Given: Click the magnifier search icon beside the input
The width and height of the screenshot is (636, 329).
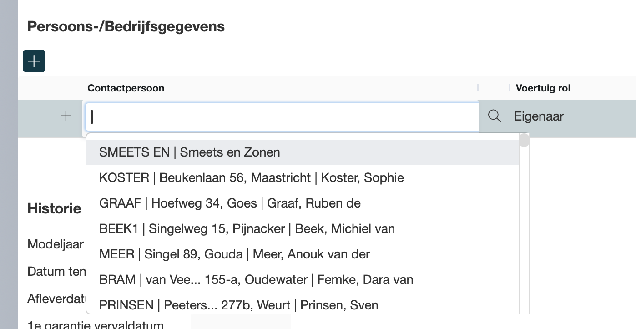Looking at the screenshot, I should [494, 116].
